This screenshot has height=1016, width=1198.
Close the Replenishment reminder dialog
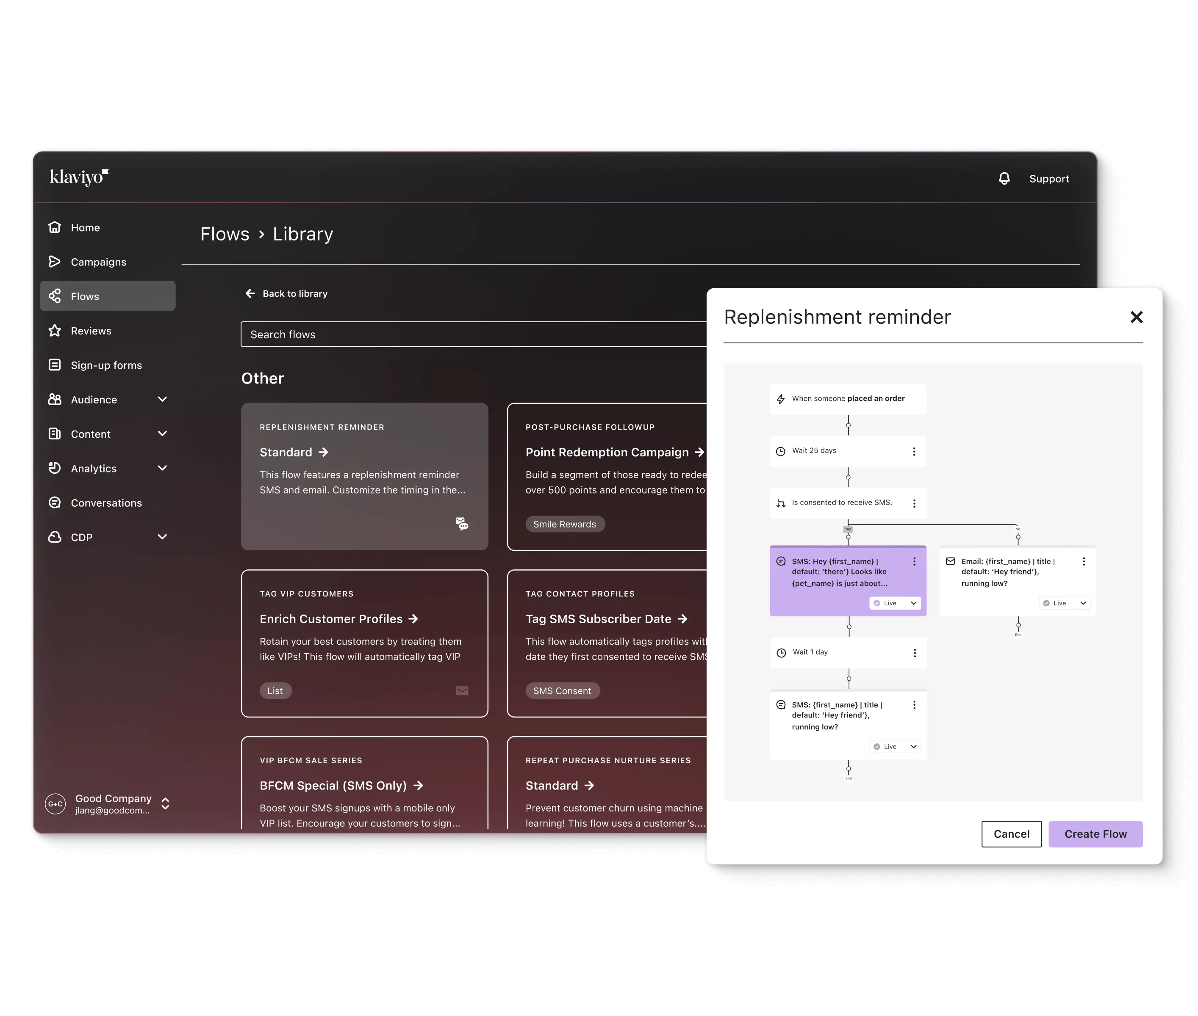pyautogui.click(x=1136, y=317)
